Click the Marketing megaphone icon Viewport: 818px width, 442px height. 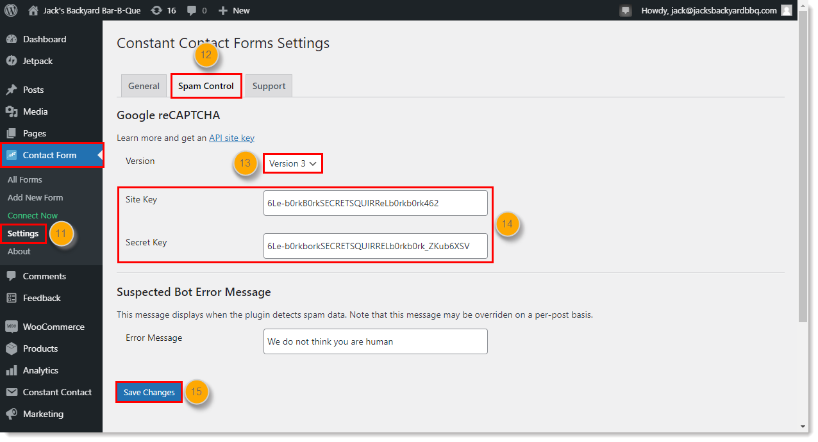(11, 414)
